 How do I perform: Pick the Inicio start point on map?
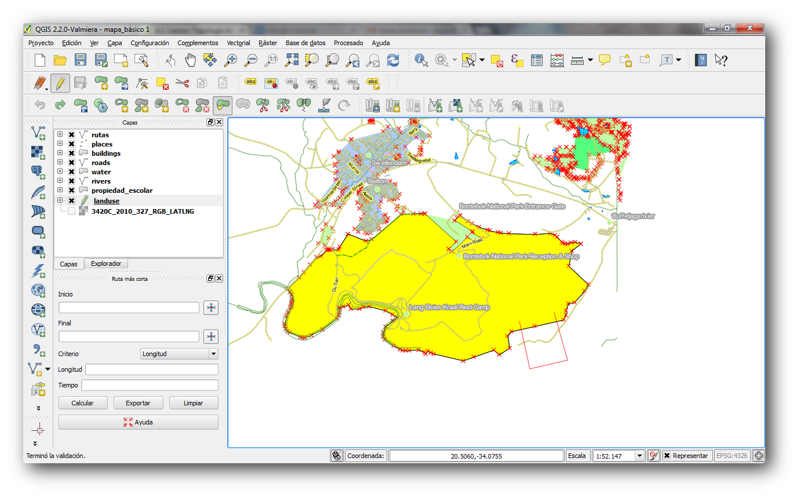pyautogui.click(x=211, y=307)
